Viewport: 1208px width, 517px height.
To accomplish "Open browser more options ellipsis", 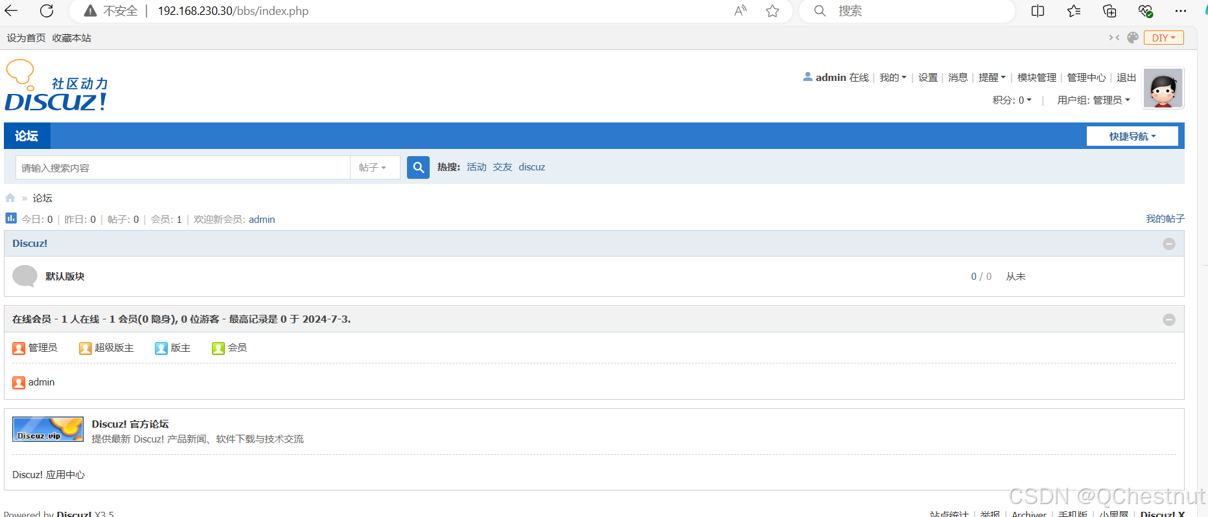I will [1181, 10].
